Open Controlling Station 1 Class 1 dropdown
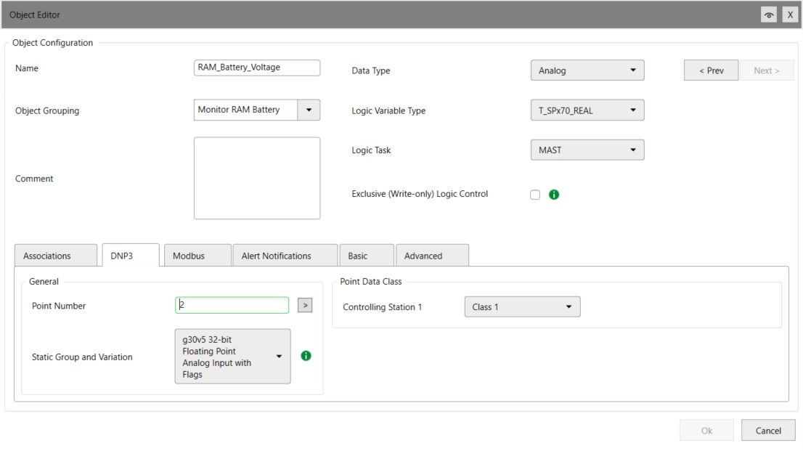This screenshot has height=451, width=803. [522, 307]
